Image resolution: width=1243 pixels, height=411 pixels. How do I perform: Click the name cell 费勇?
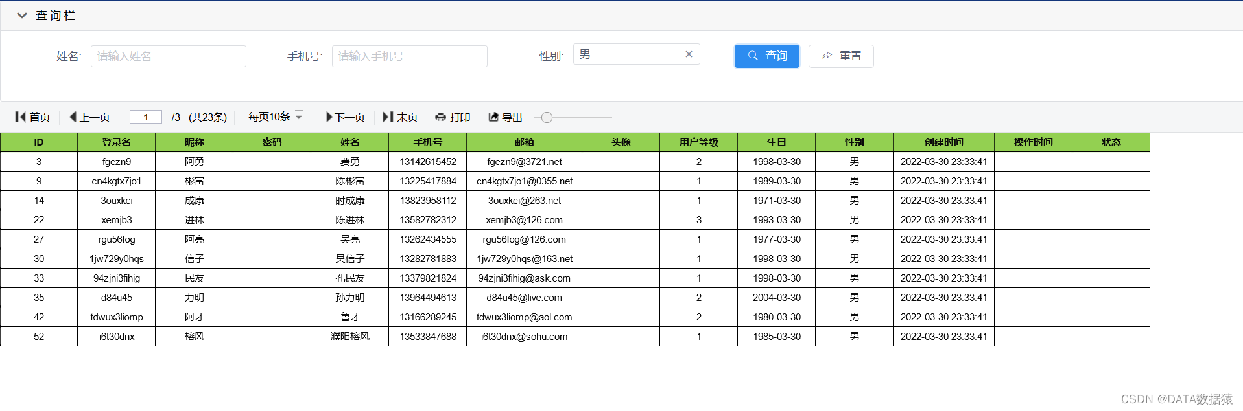[x=350, y=162]
